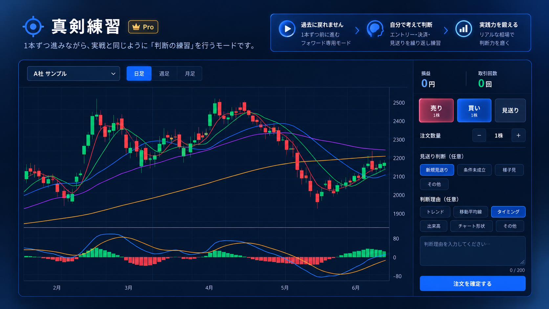Click the 売り 1株 sell button

click(436, 111)
